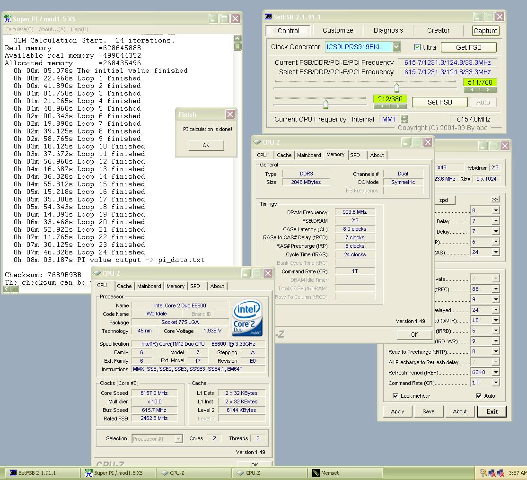Click right arrow under 511/760 value

(488, 90)
